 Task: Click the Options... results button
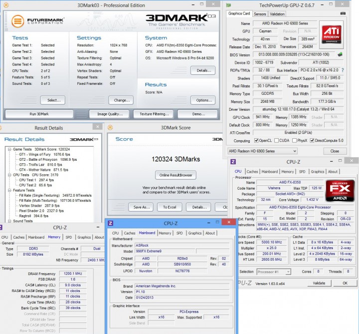pyautogui.click(x=203, y=100)
